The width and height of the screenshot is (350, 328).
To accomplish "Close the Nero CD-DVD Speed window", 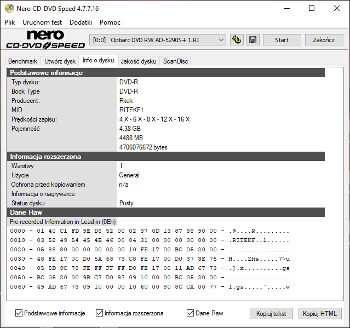I will pyautogui.click(x=337, y=8).
